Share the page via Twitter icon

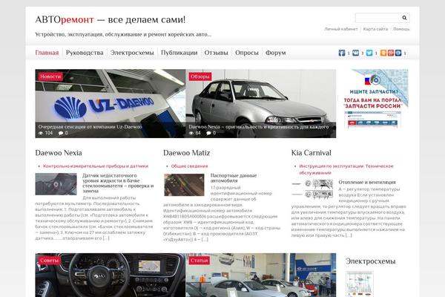point(369,53)
